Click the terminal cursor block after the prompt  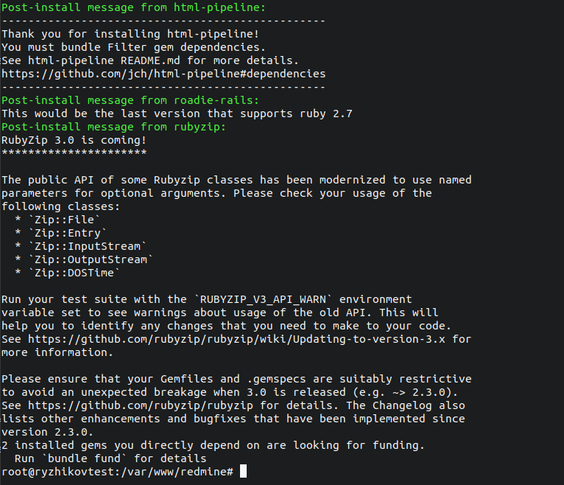243,471
